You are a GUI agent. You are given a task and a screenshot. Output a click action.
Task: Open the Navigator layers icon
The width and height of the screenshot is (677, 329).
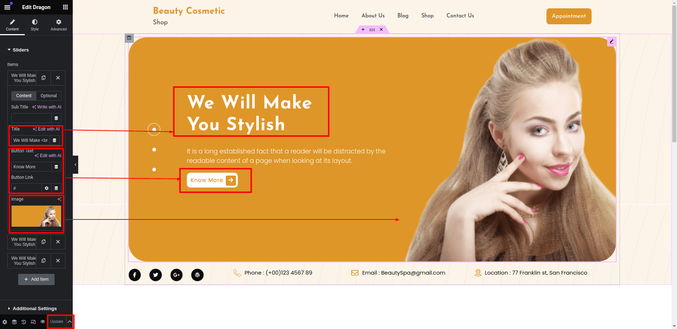tap(14, 322)
